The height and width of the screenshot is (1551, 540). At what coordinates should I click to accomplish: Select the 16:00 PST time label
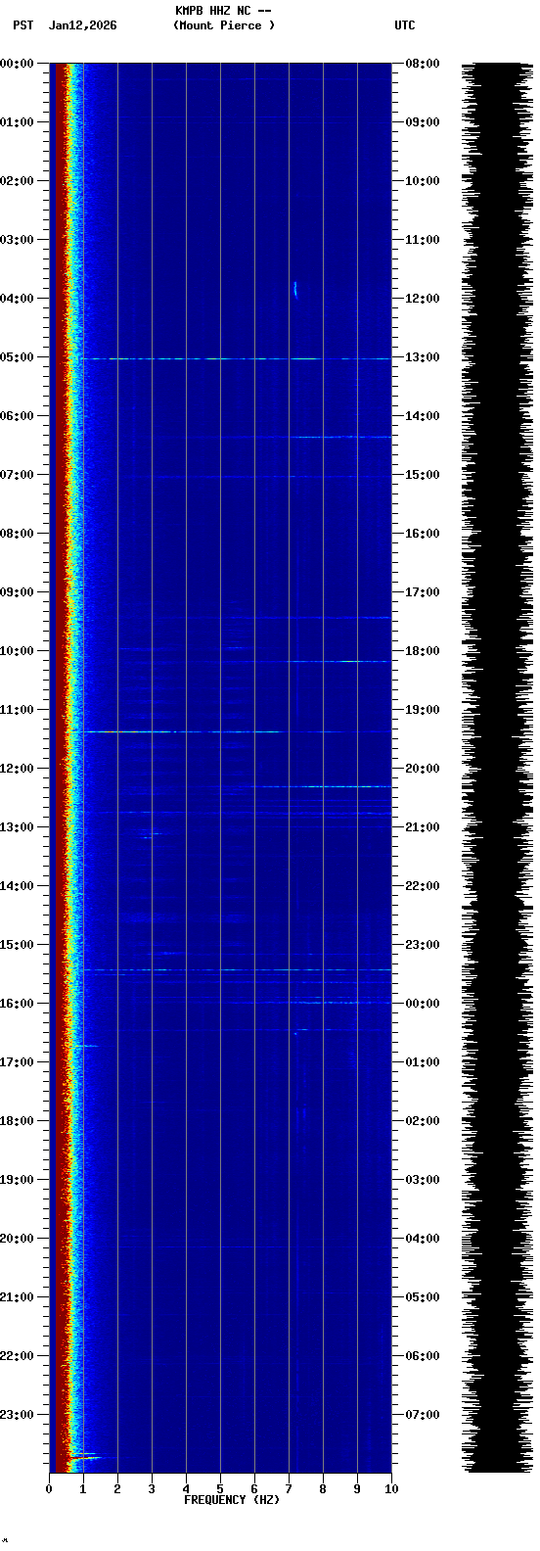[x=17, y=1004]
